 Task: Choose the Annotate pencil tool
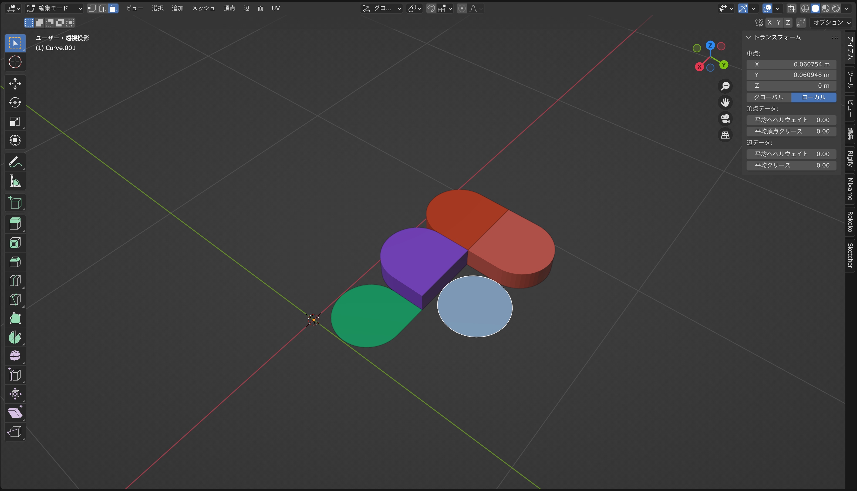[15, 162]
